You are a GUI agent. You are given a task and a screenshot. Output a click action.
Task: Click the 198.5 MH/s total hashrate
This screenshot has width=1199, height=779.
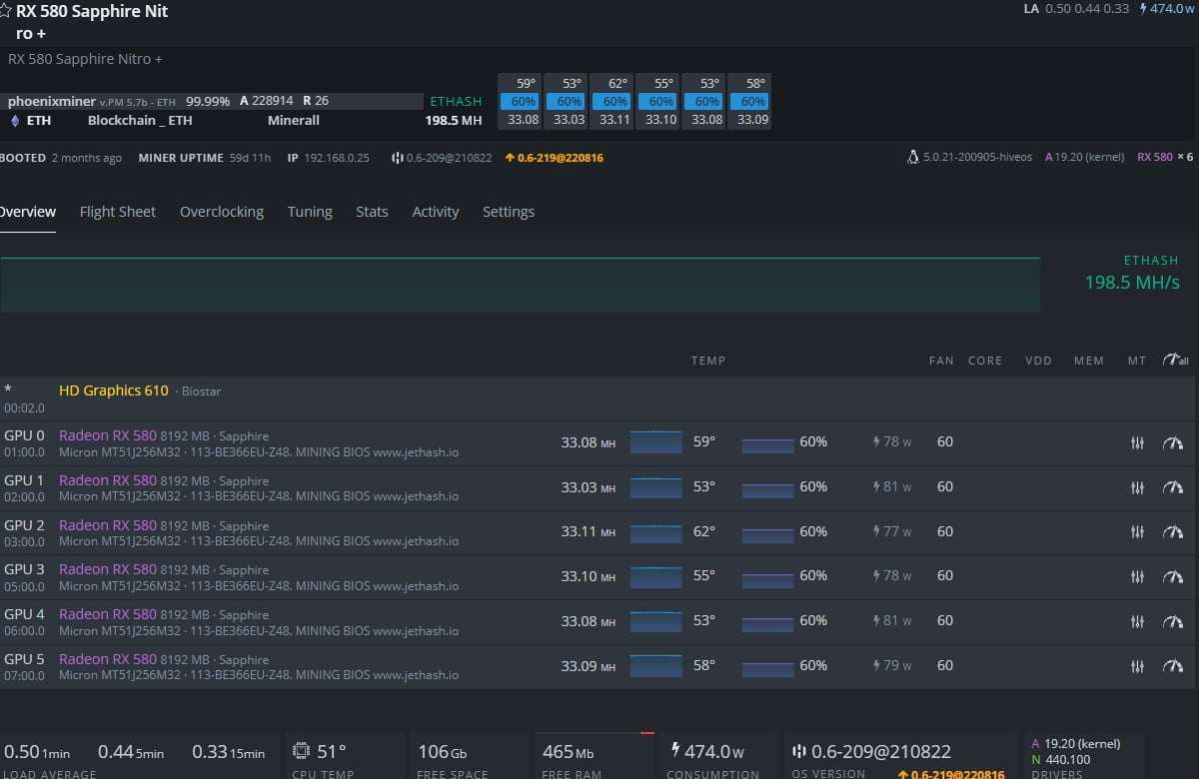1132,283
